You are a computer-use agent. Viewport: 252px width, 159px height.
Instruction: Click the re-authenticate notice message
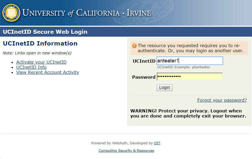[191, 48]
